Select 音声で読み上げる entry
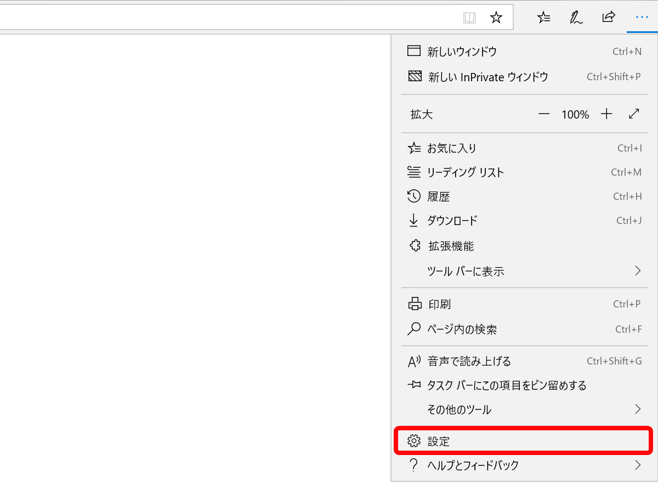Image resolution: width=658 pixels, height=494 pixels. tap(524, 361)
